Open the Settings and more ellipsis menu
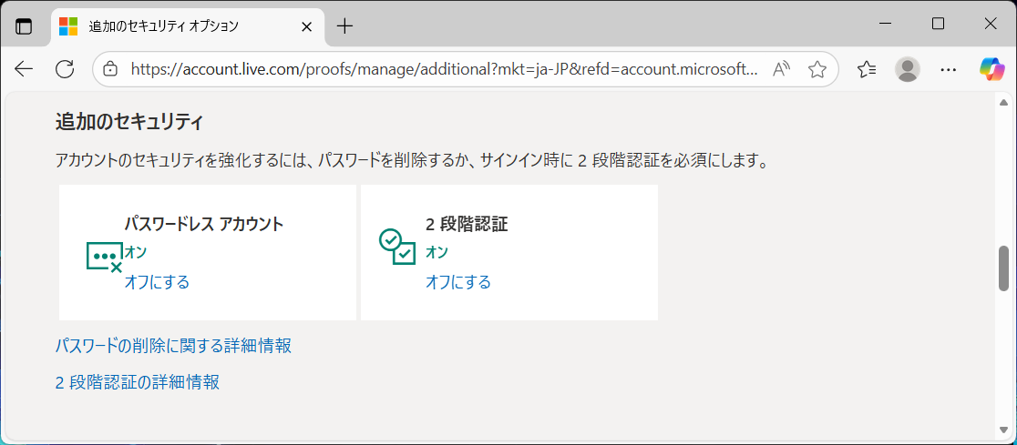The image size is (1017, 445). [x=949, y=69]
